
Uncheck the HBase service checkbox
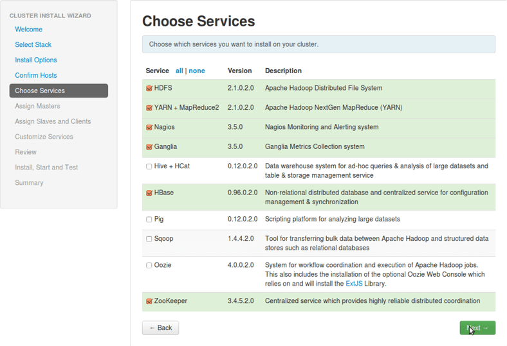149,193
